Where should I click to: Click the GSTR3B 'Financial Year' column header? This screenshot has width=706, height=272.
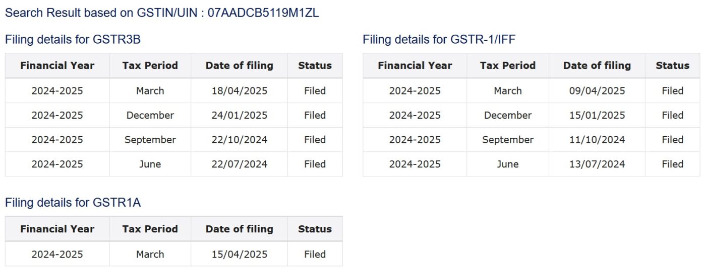point(57,65)
